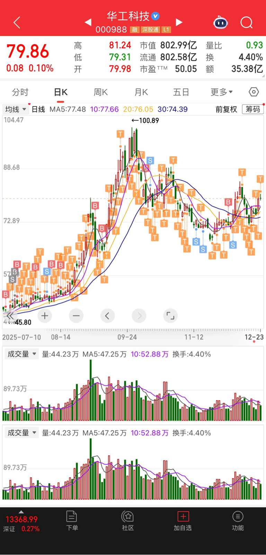The image size is (266, 555).
Task: Tap the blue verified badge beside 华工科技
Action: 156,16
